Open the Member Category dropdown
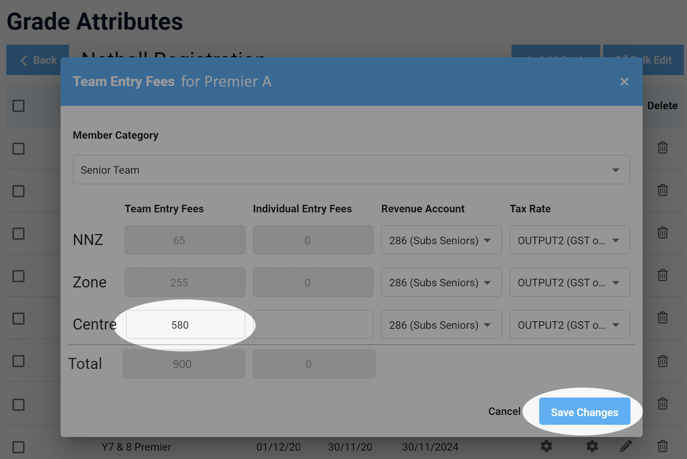 (351, 170)
